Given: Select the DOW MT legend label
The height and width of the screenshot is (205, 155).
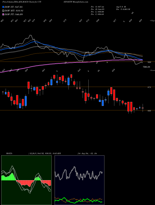Looking at the screenshot, I should click(14, 11).
